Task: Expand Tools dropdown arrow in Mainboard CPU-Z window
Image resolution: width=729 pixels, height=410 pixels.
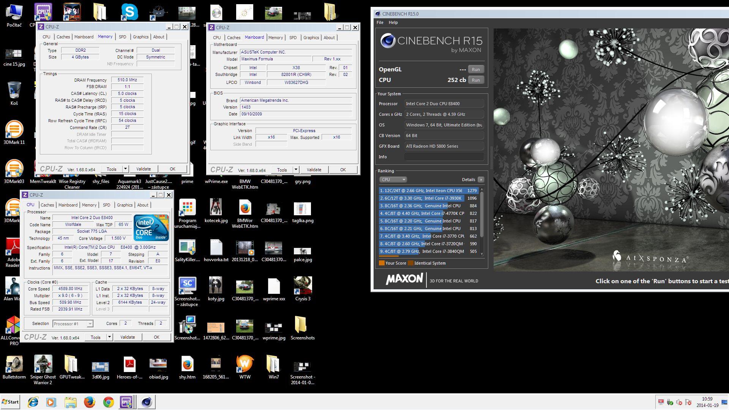Action: [296, 170]
